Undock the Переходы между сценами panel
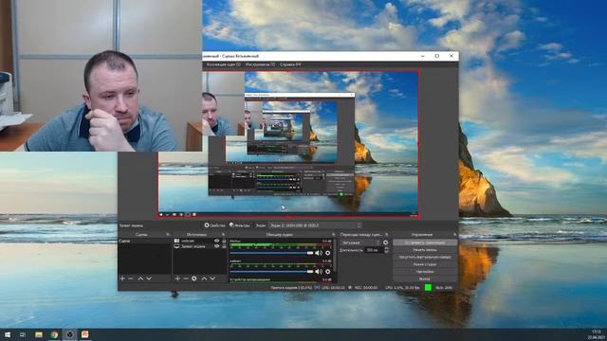The height and width of the screenshot is (341, 607). click(386, 234)
